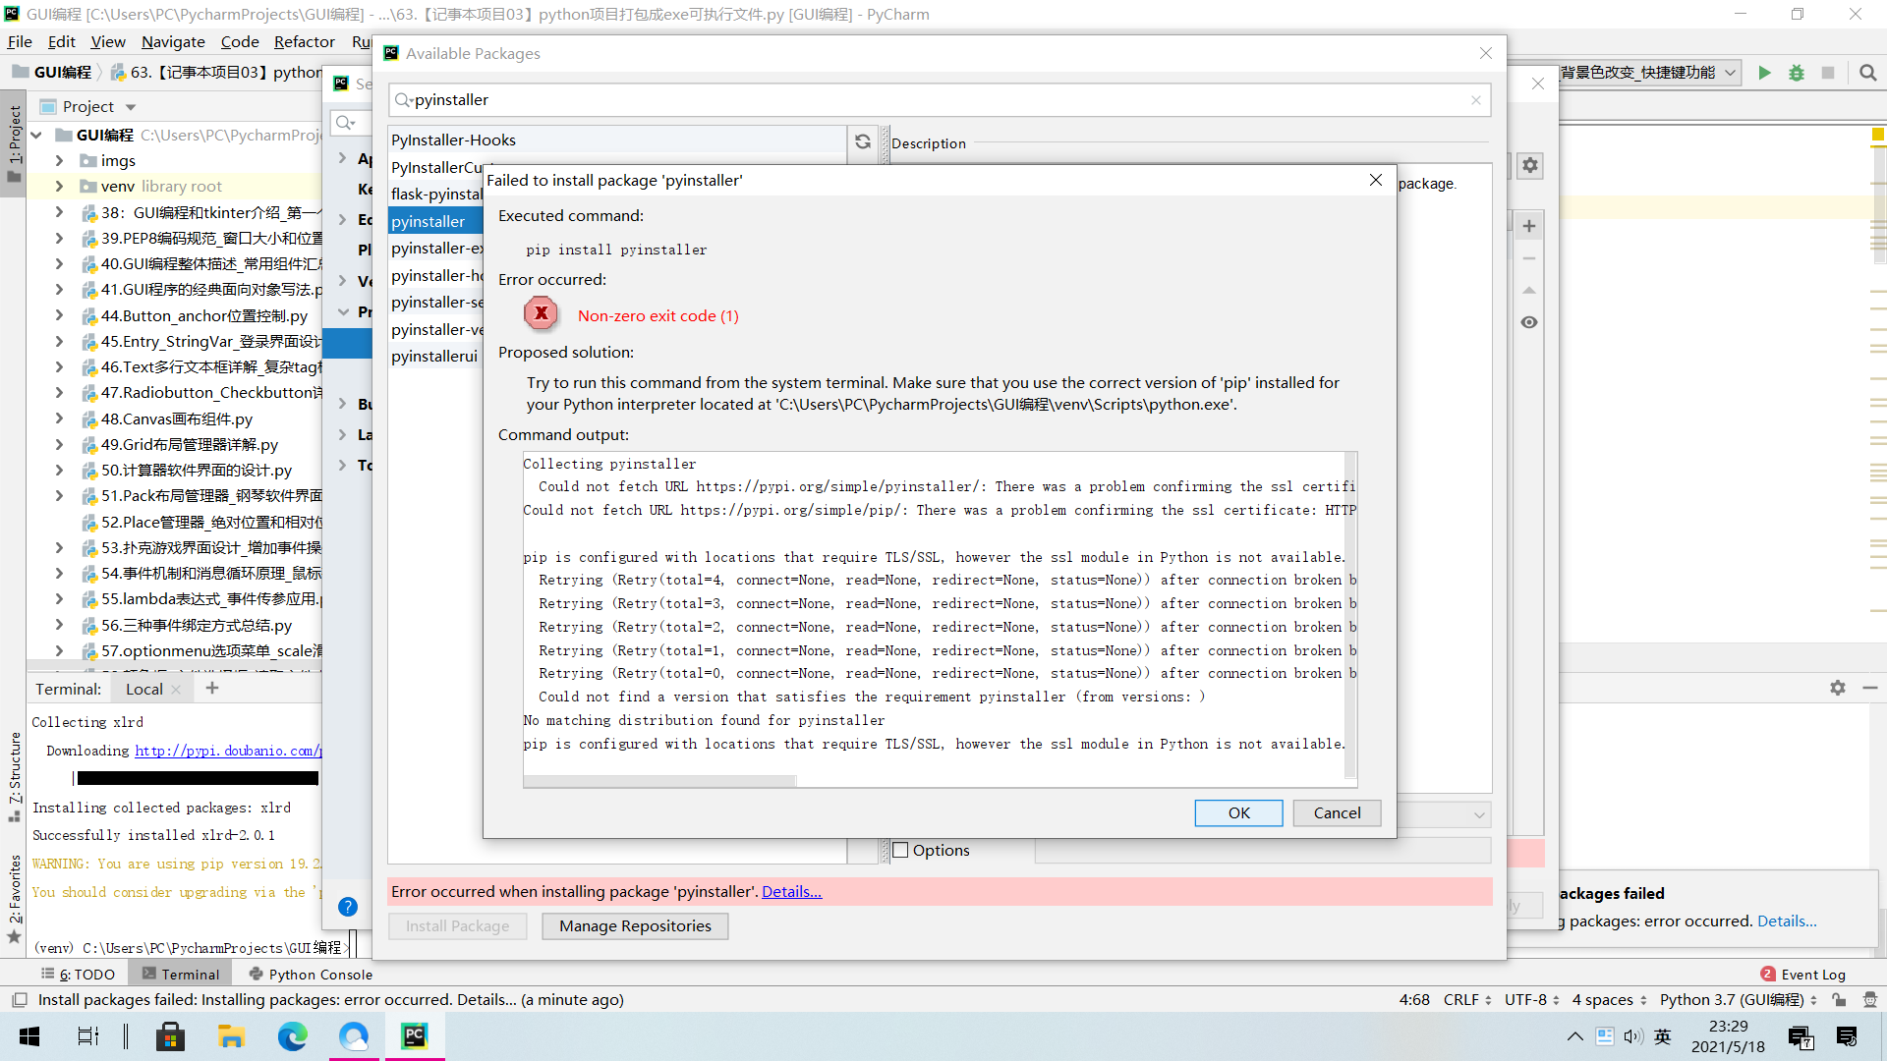Image resolution: width=1887 pixels, height=1061 pixels.
Task: Open Details link in package error banner
Action: coord(791,892)
